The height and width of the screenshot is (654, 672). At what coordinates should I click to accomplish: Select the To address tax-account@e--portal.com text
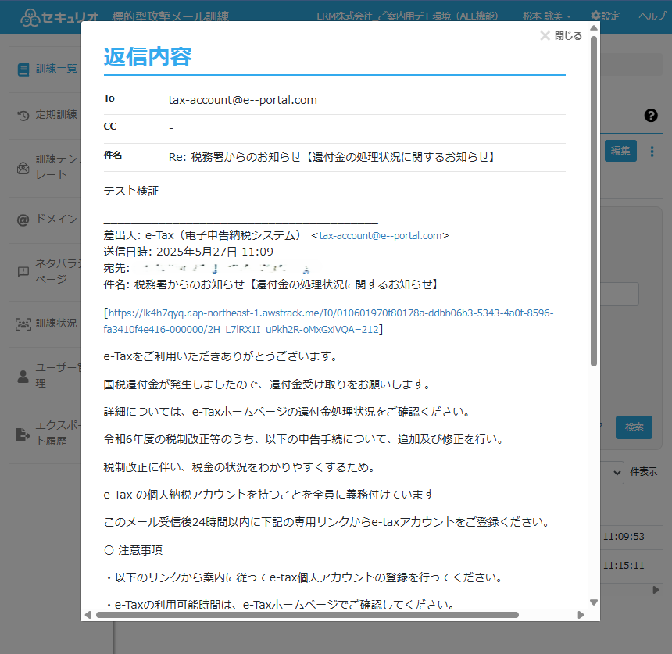pos(242,100)
